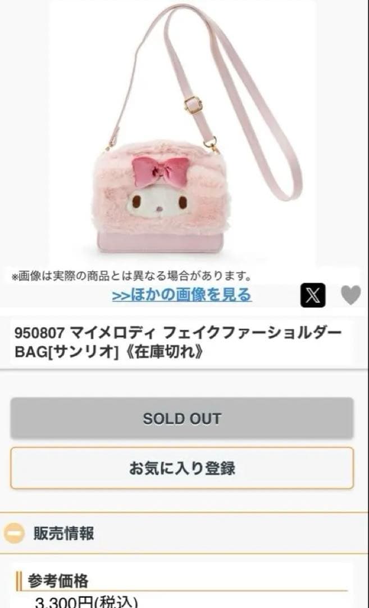Click the 画像は実際の商品とは異なる disclaimer note
369x608 pixels.
131,276
